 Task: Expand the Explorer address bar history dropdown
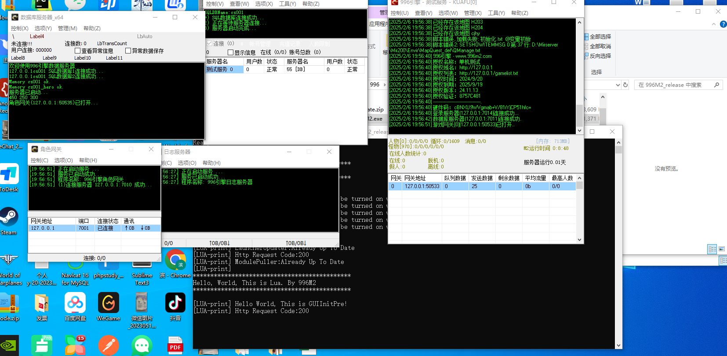(x=618, y=85)
